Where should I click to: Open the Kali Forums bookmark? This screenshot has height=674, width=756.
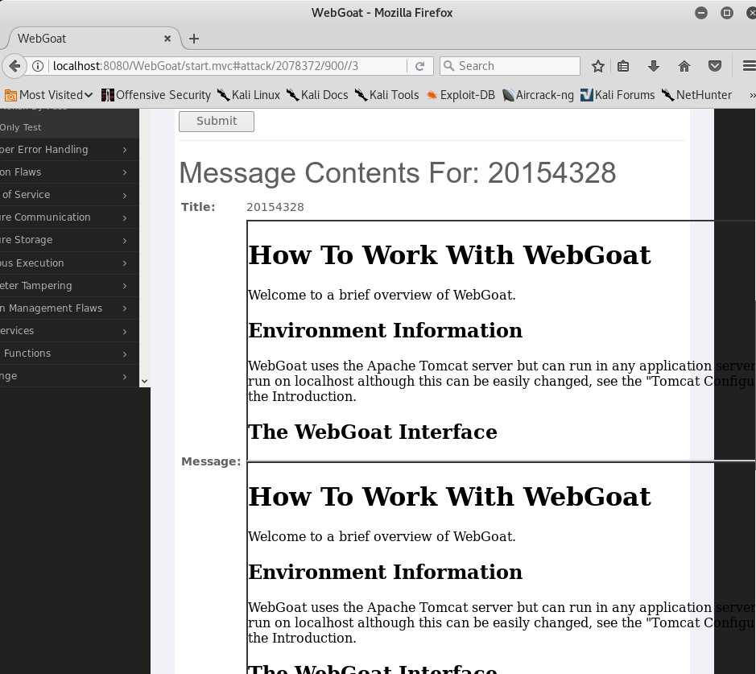pyautogui.click(x=618, y=95)
